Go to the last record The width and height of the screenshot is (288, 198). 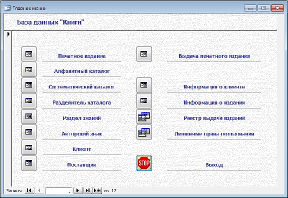tap(88, 190)
